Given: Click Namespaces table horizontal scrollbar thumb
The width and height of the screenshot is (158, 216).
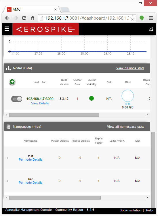Looking at the screenshot, I should (x=55, y=198).
